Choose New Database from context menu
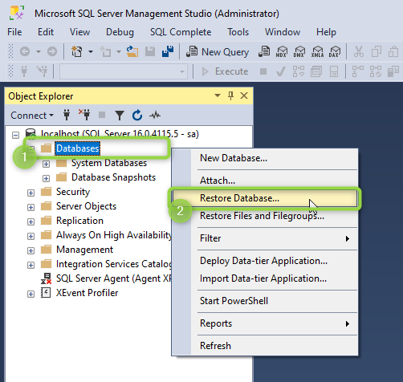The height and width of the screenshot is (382, 403). pyautogui.click(x=265, y=158)
